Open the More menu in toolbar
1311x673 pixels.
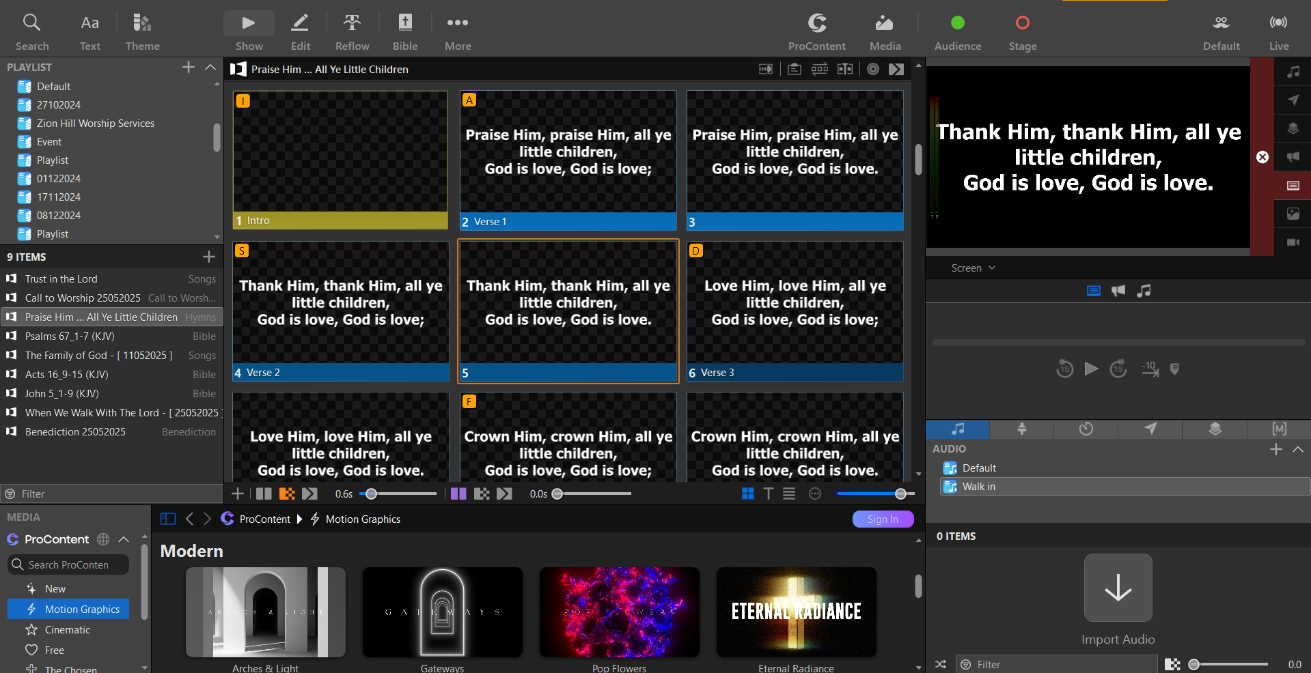click(x=458, y=31)
